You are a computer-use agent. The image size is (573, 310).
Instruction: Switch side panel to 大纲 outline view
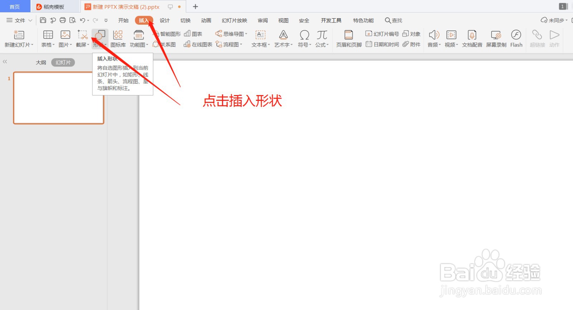tap(41, 62)
